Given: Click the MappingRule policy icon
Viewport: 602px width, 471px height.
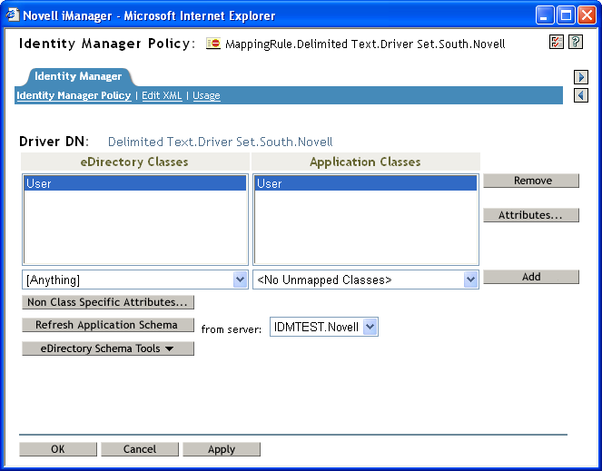Looking at the screenshot, I should click(x=213, y=44).
